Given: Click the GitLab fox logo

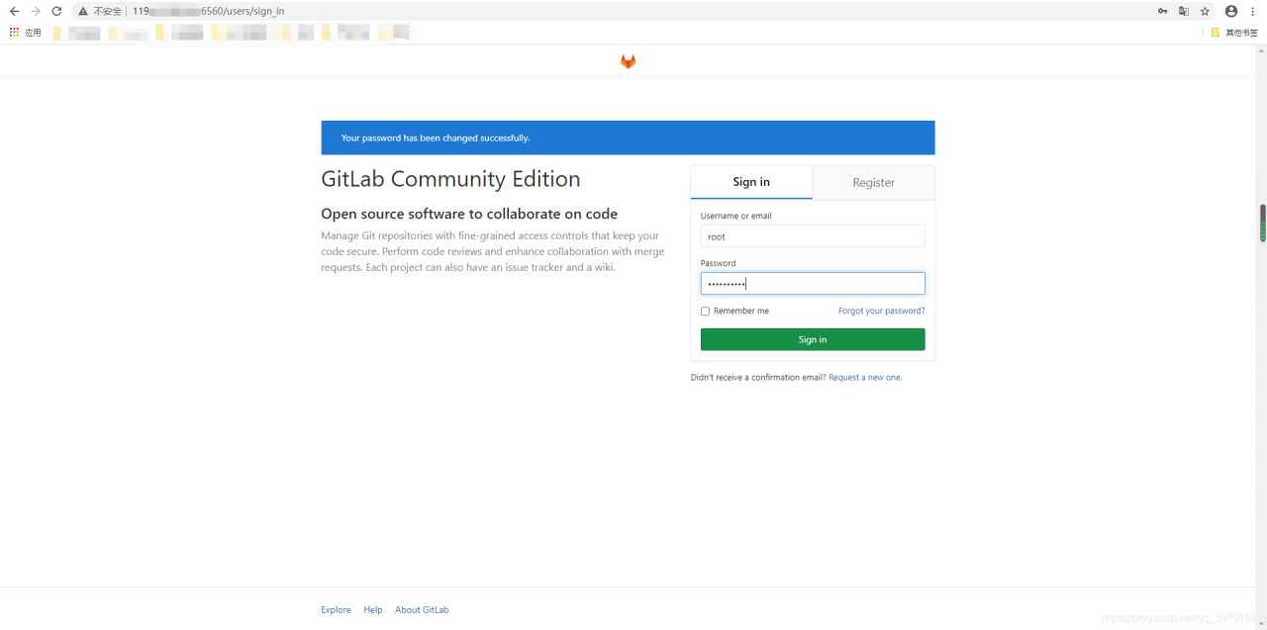Looking at the screenshot, I should coord(628,61).
